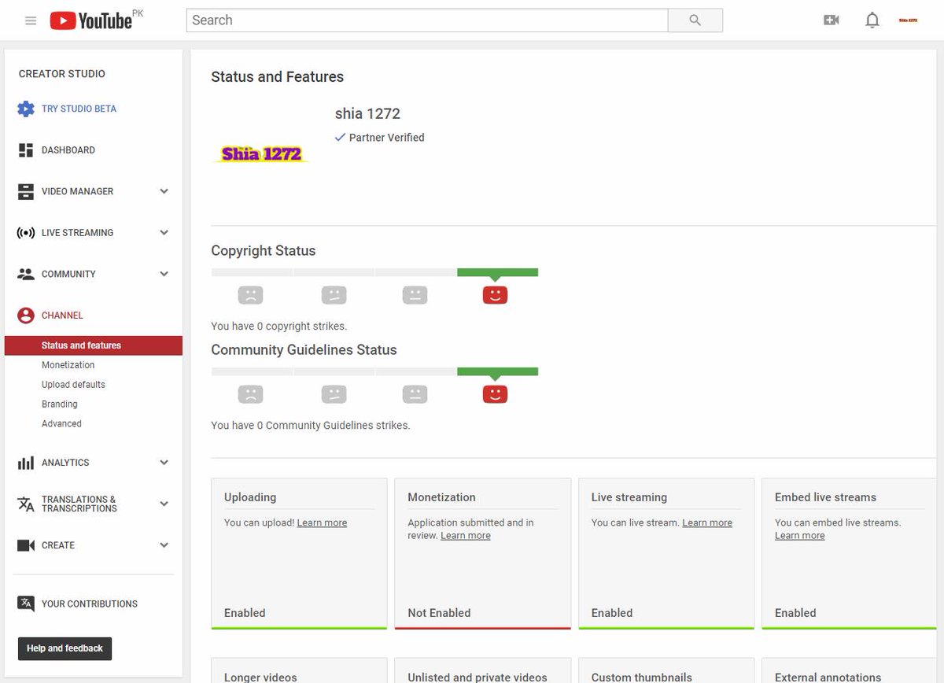
Task: Click the Shia 1272 channel banner image
Action: (262, 154)
